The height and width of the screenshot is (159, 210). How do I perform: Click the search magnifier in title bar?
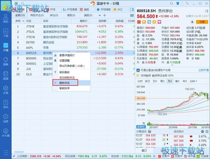[x=23, y=3]
